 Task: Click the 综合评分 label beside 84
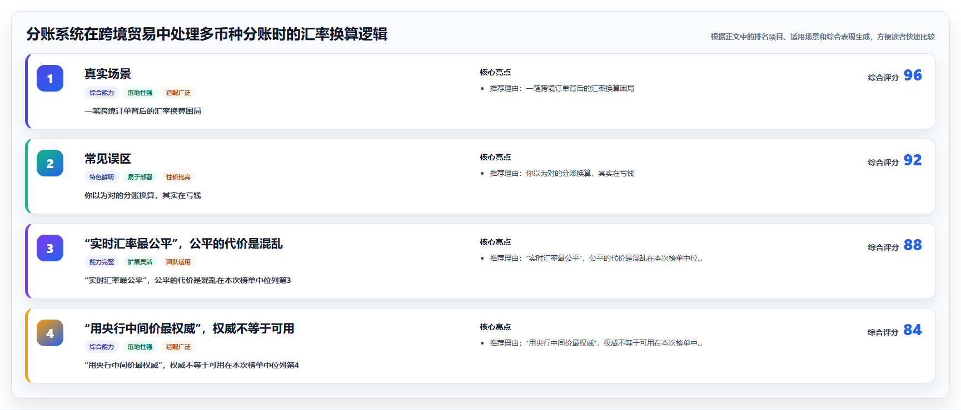click(883, 332)
